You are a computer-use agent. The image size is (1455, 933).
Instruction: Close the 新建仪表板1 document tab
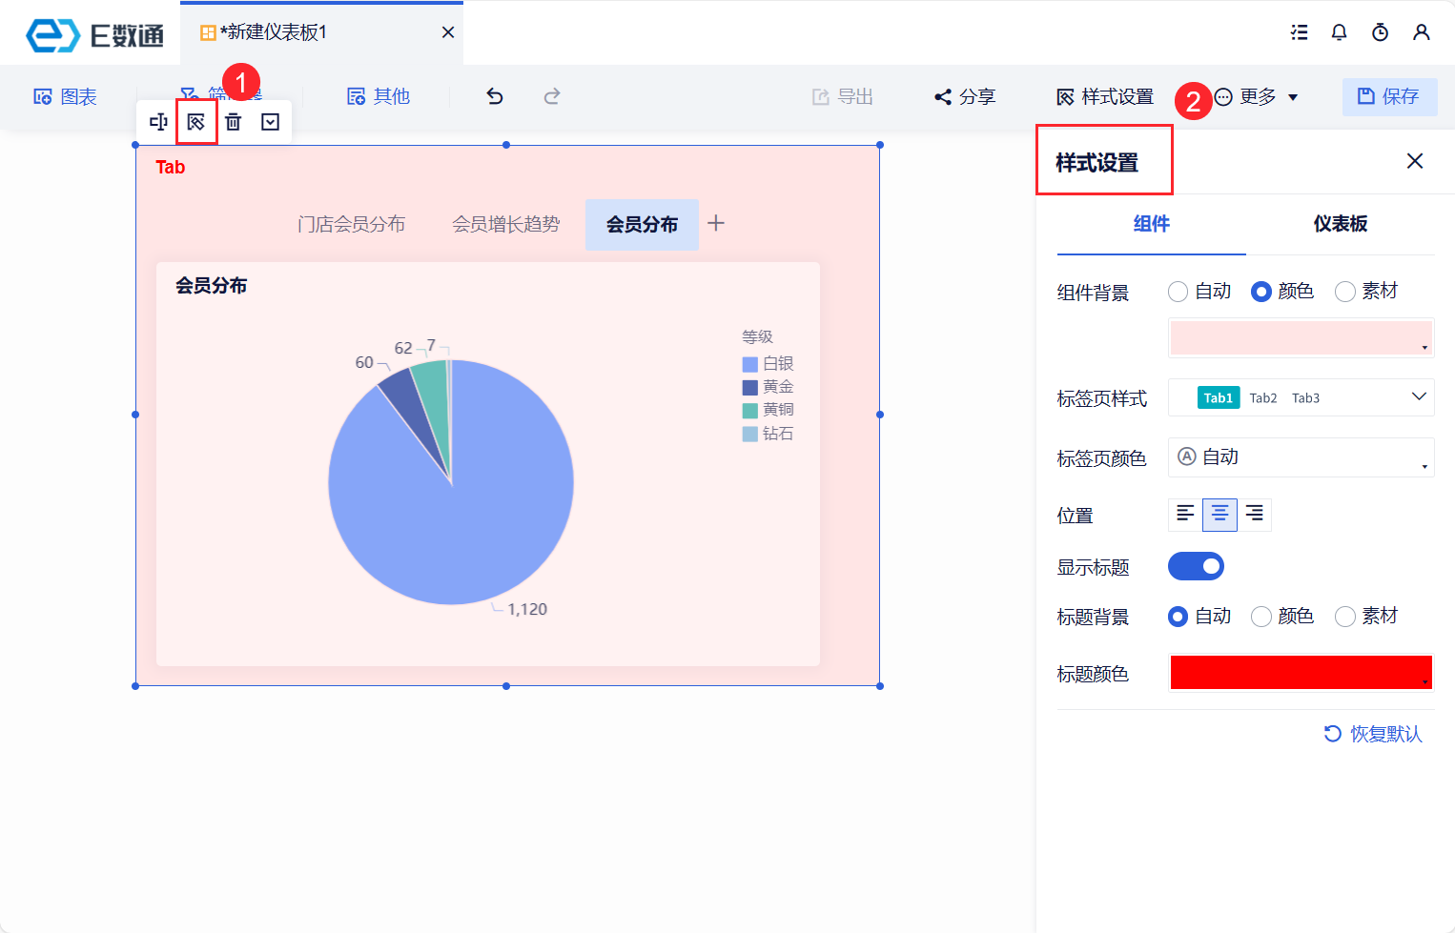pos(448,32)
